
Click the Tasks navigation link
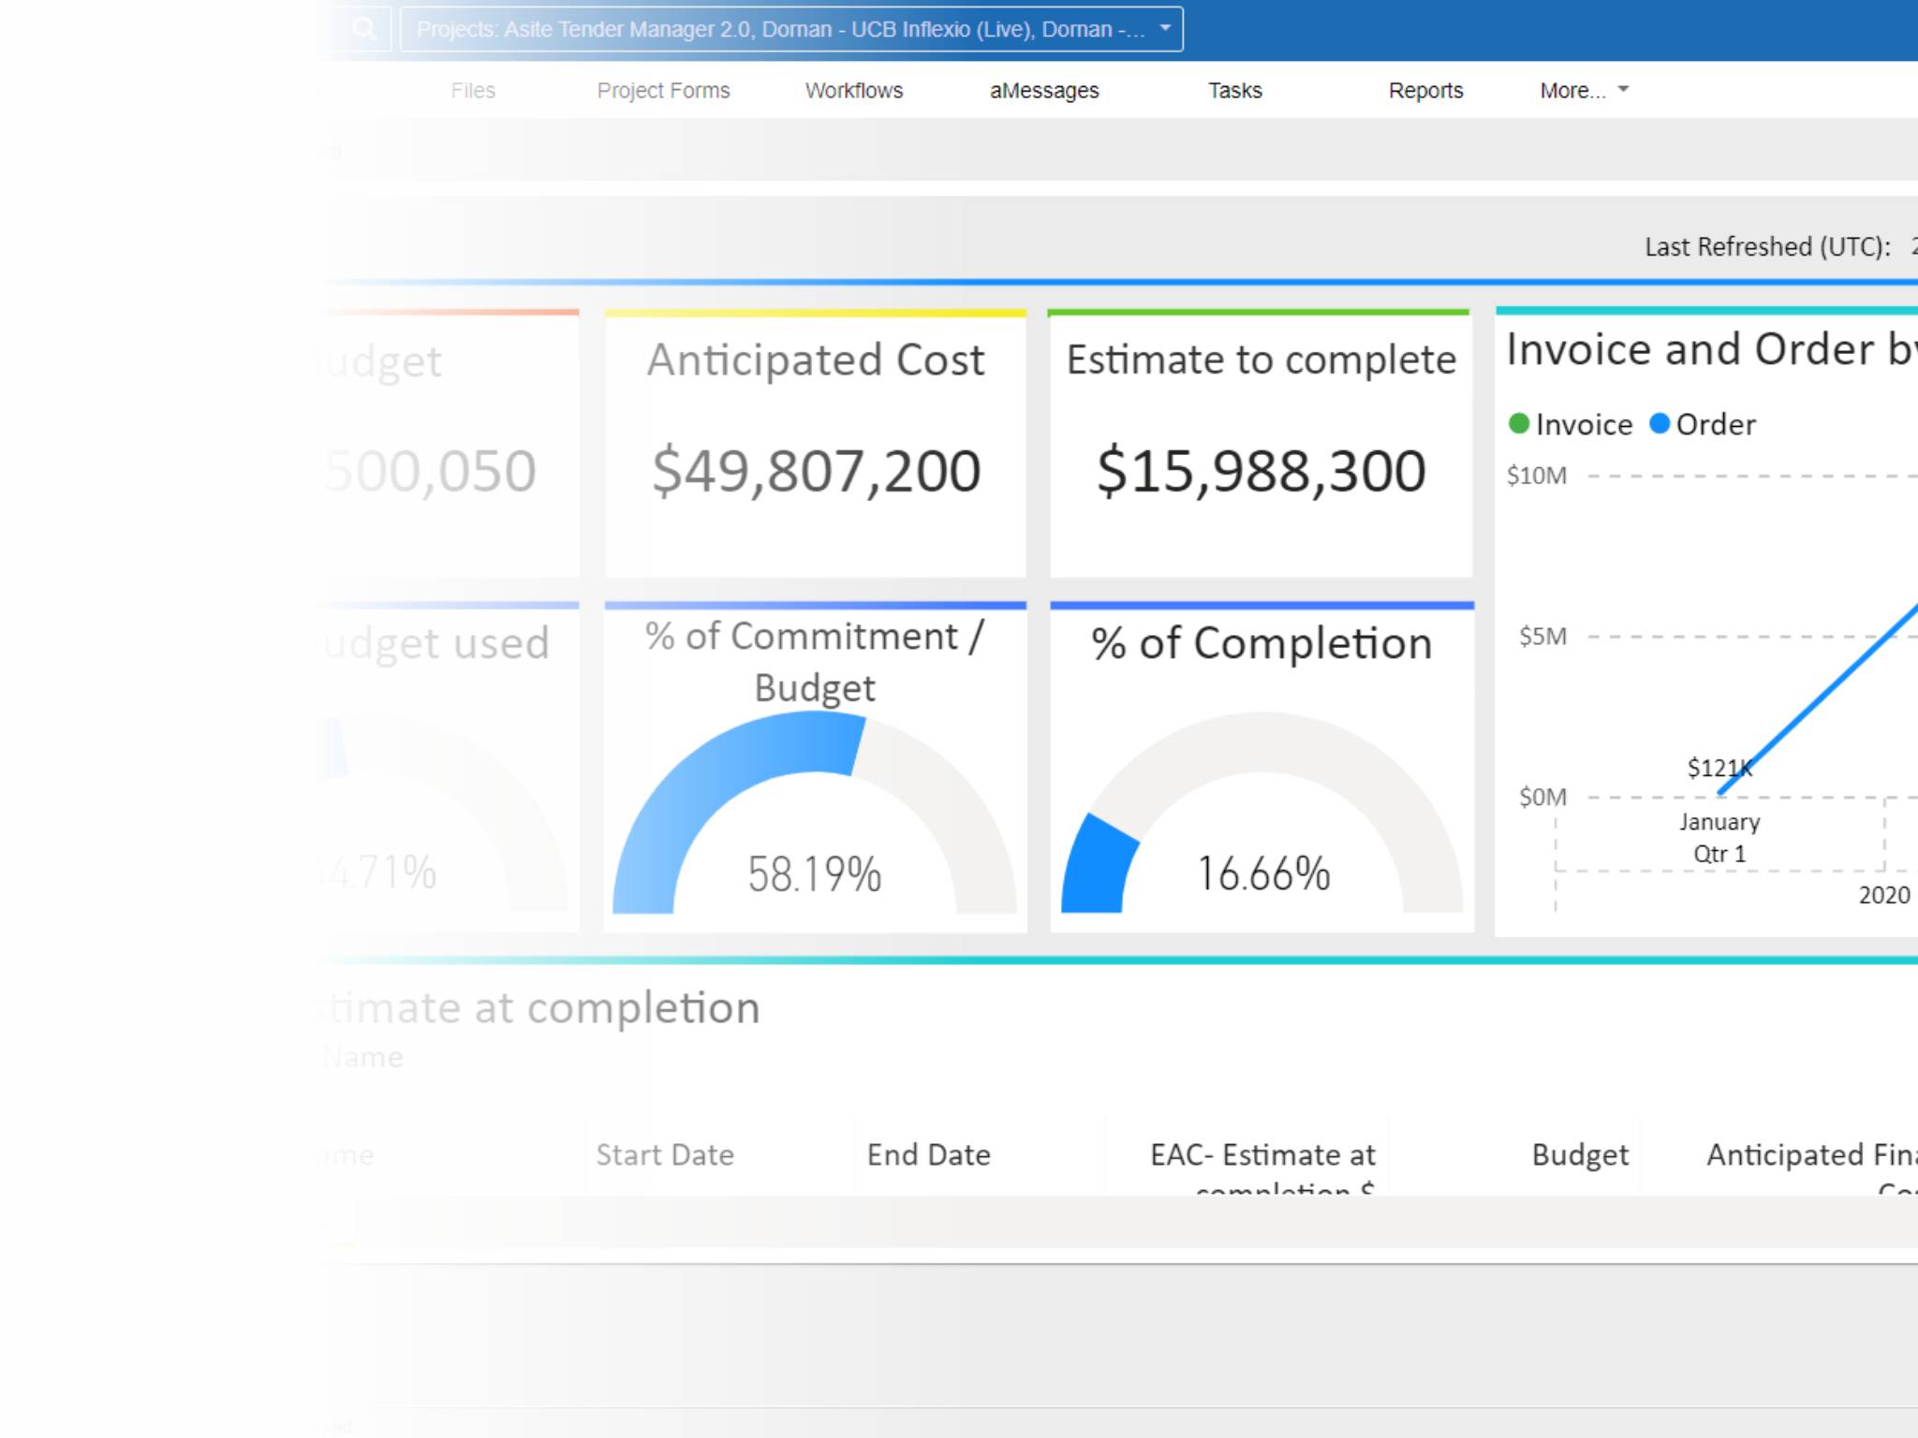pyautogui.click(x=1234, y=90)
